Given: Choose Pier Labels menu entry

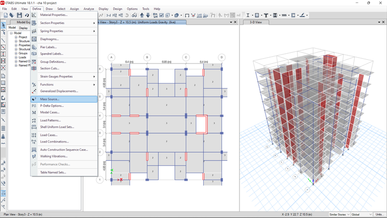Looking at the screenshot, I should pyautogui.click(x=64, y=47).
